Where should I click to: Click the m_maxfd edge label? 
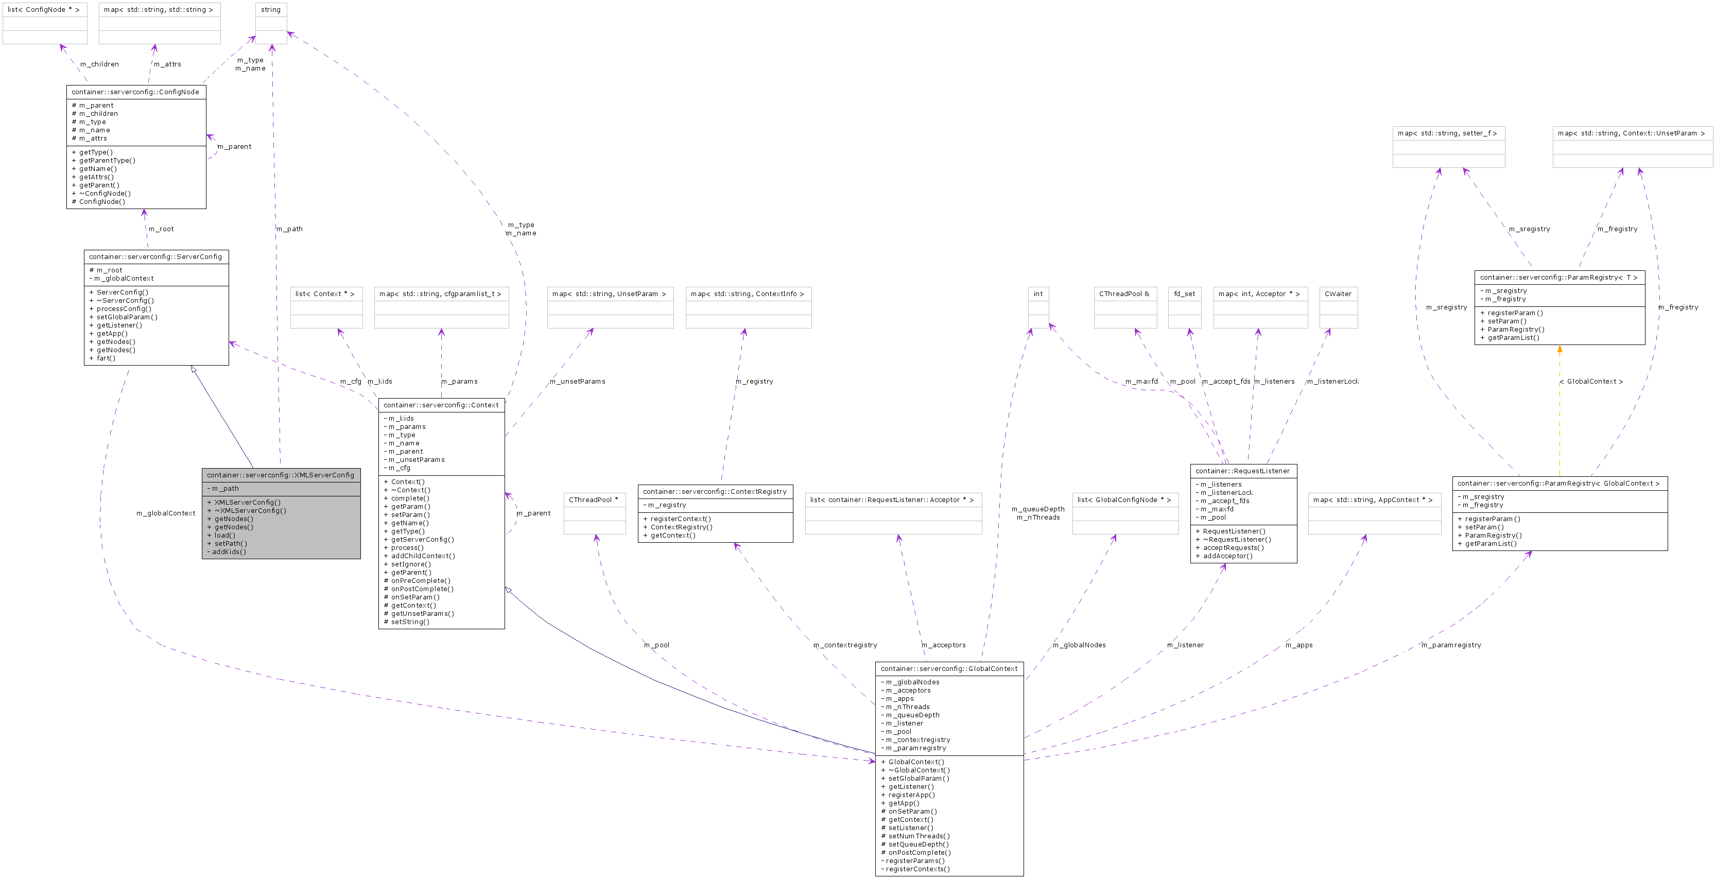click(x=1142, y=382)
